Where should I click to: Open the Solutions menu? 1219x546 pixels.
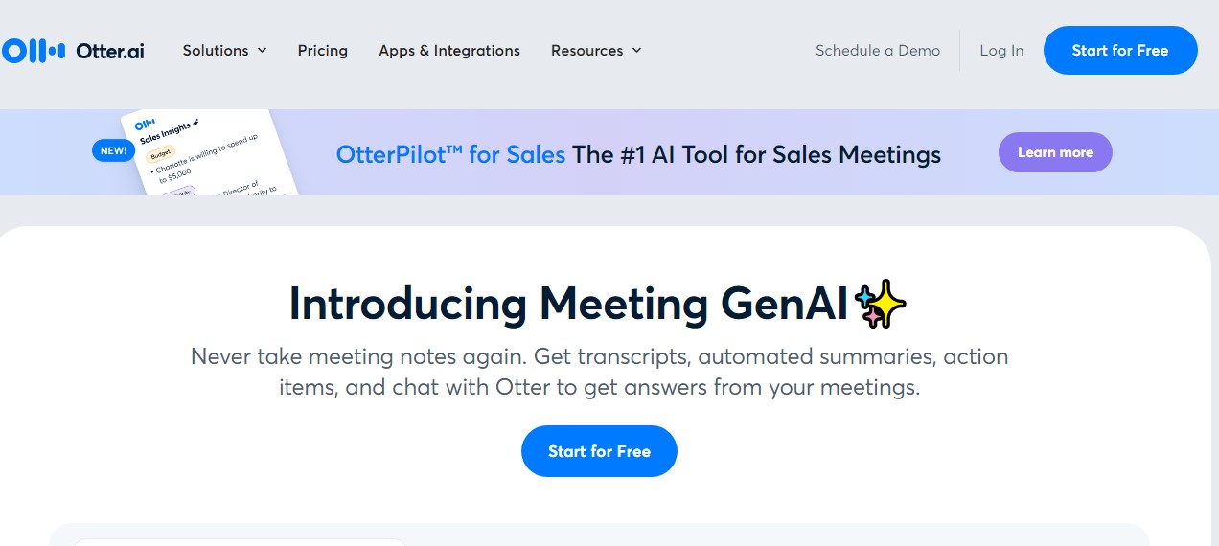click(x=216, y=51)
